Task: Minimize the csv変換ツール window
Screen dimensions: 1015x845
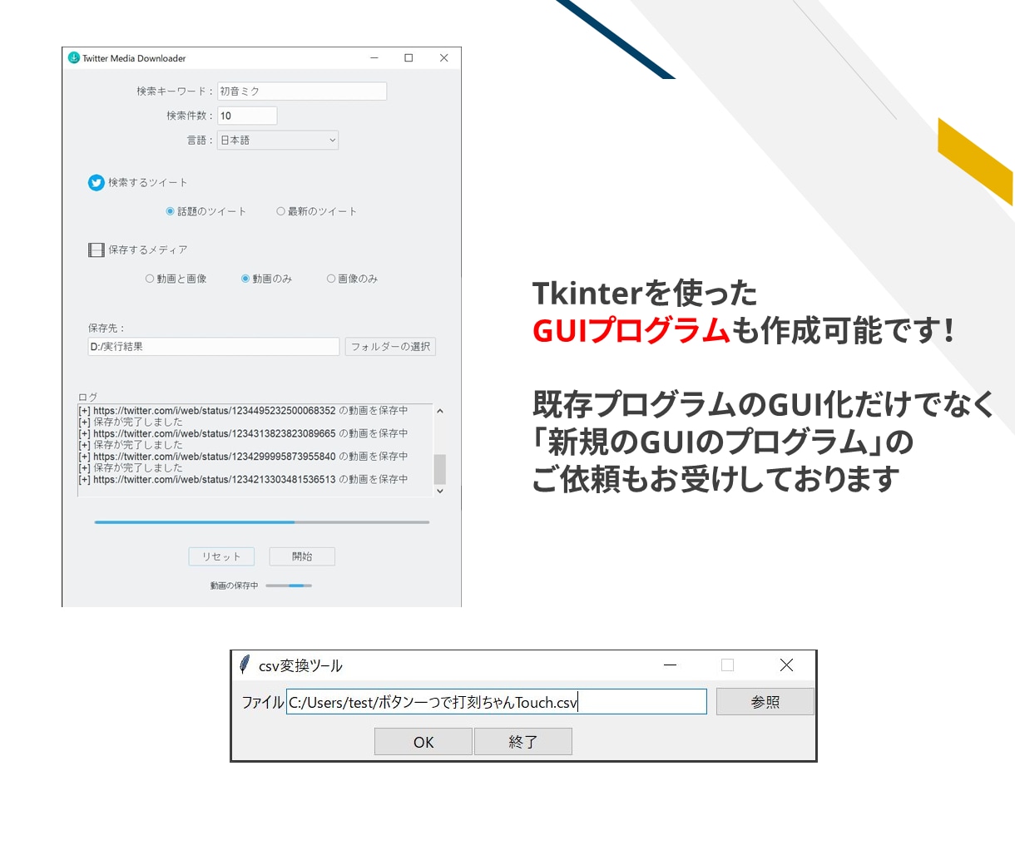Action: click(x=670, y=665)
